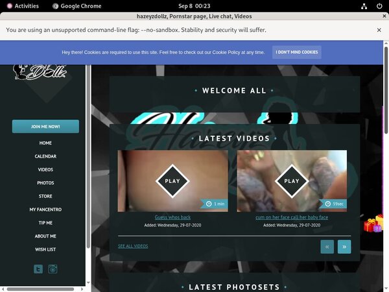Screen dimensions: 389x292
Task: Click the Google Chrome icon in top bar
Action: pyautogui.click(x=55, y=6)
